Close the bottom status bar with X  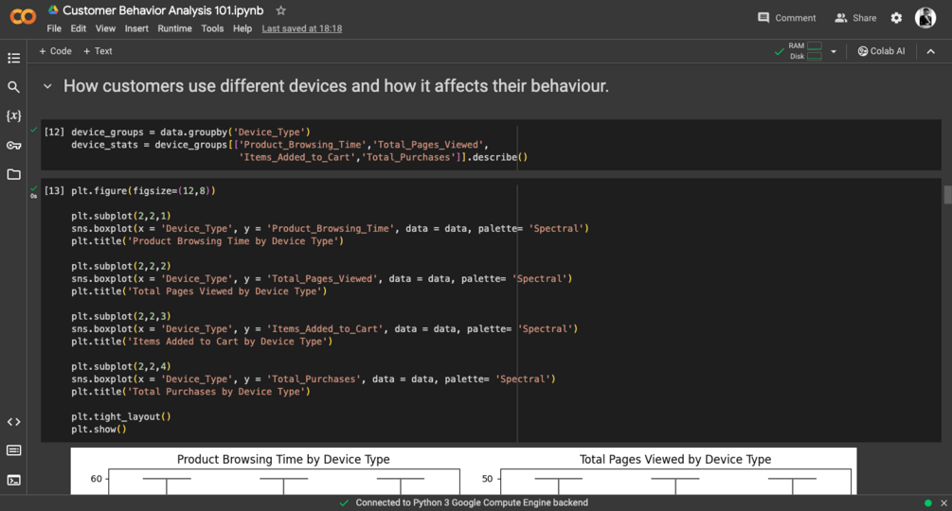tap(943, 503)
